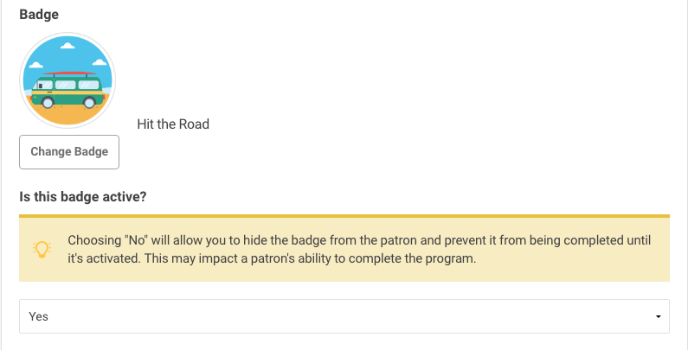Click the right cloud in badge image
Image resolution: width=688 pixels, height=350 pixels.
click(100, 62)
